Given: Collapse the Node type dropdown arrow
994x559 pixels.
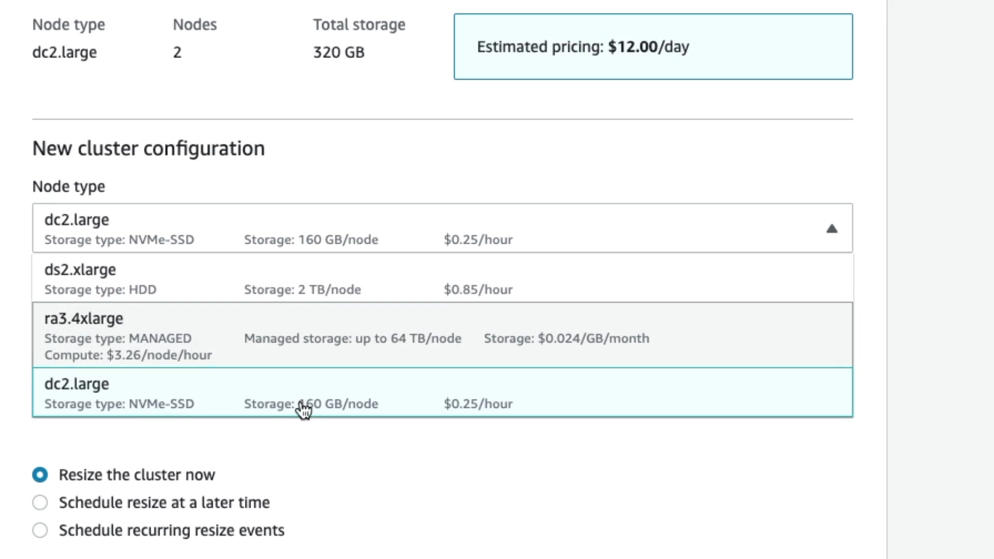Looking at the screenshot, I should point(831,229).
